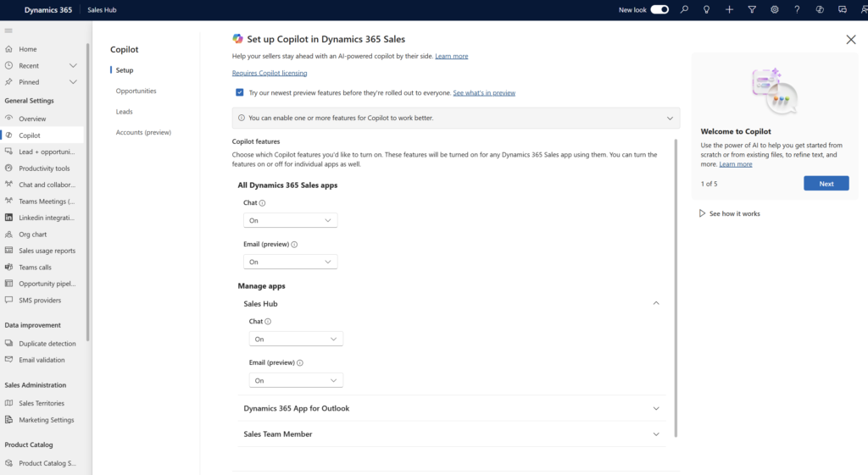Open Email (preview) dropdown under Sales Hub
Screen dimensions: 868x475
(x=296, y=380)
